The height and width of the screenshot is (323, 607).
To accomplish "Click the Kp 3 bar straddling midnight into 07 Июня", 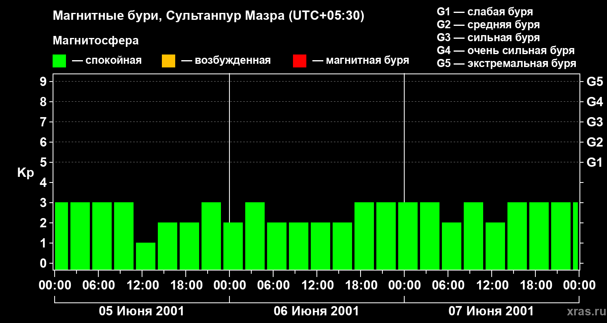I will tap(408, 236).
